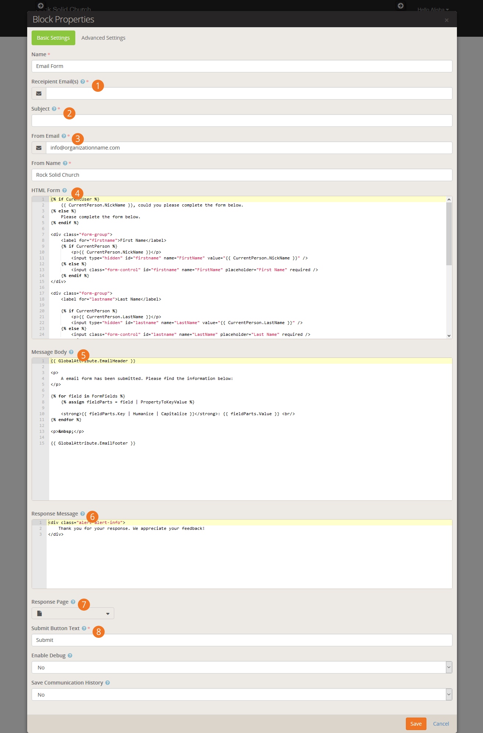Click the Submit Button Text field
483x733 pixels.
click(242, 640)
